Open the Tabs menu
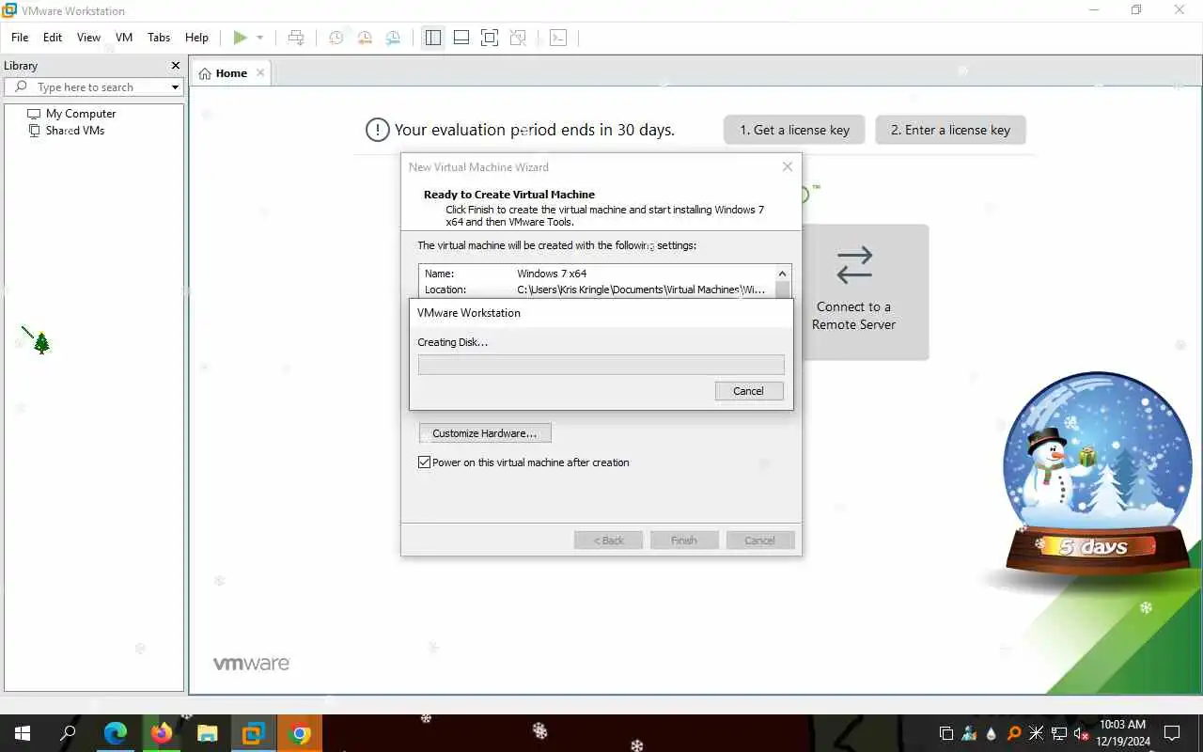Viewport: 1203px width, 752px height. coord(159,38)
